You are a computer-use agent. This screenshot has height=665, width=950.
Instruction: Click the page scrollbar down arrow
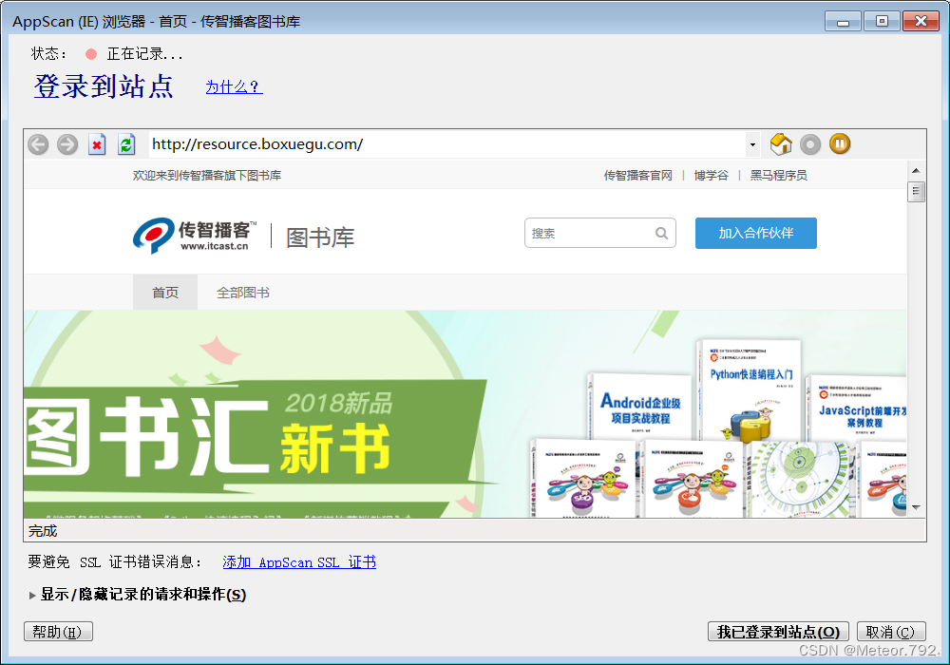(916, 507)
